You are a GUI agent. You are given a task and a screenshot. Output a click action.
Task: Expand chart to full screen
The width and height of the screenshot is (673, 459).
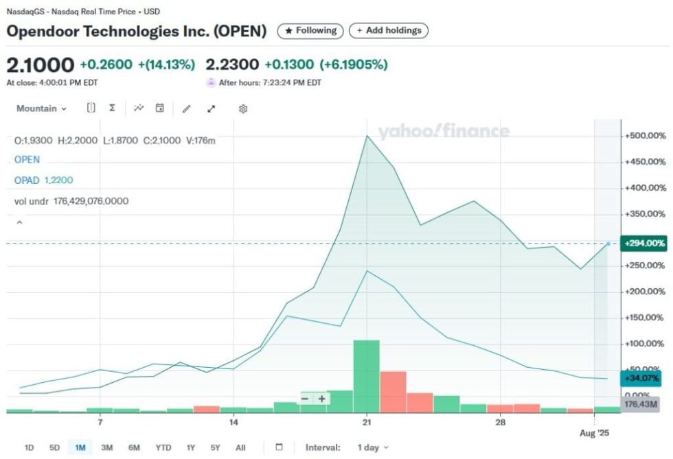point(212,108)
